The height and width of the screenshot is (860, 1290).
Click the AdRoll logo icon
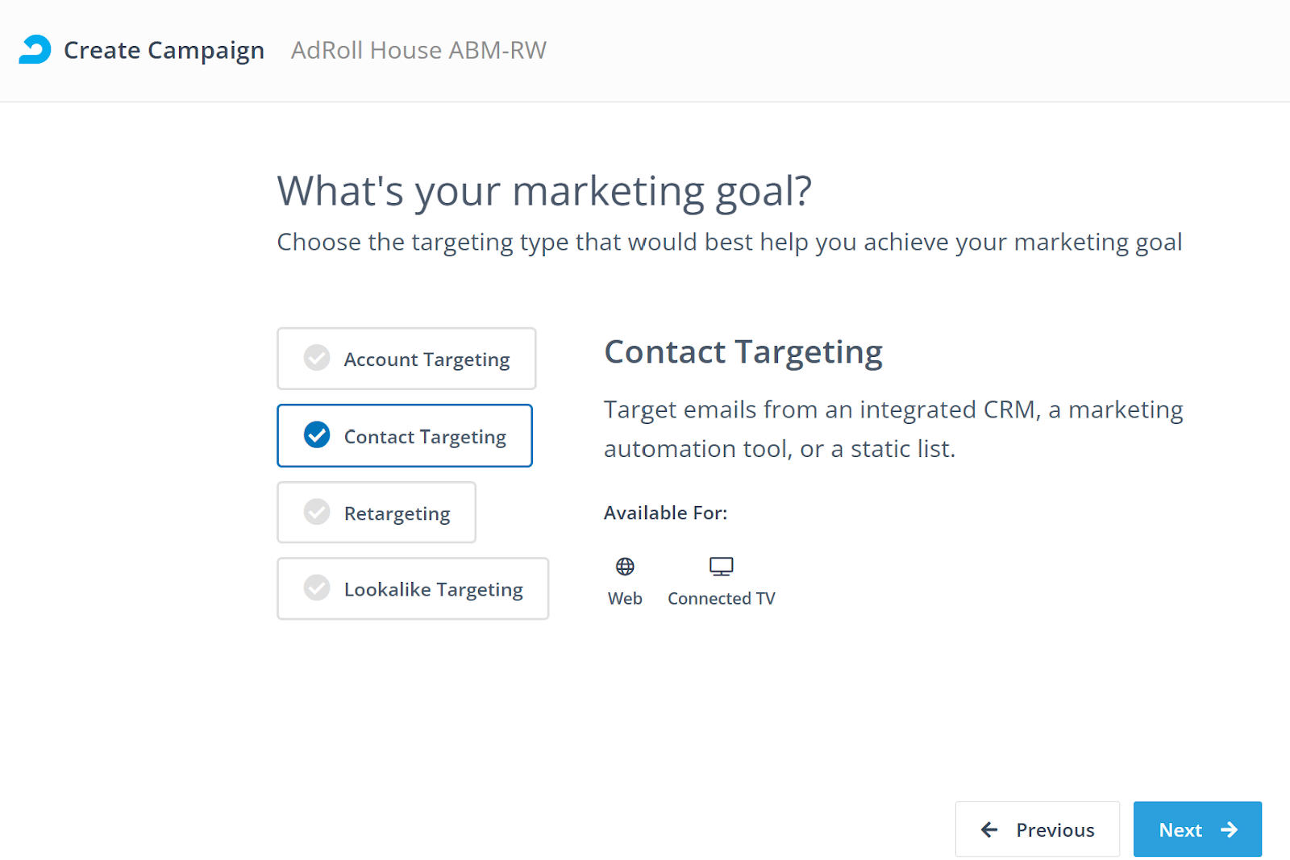tap(35, 49)
